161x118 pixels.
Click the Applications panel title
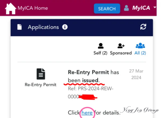click(x=43, y=27)
